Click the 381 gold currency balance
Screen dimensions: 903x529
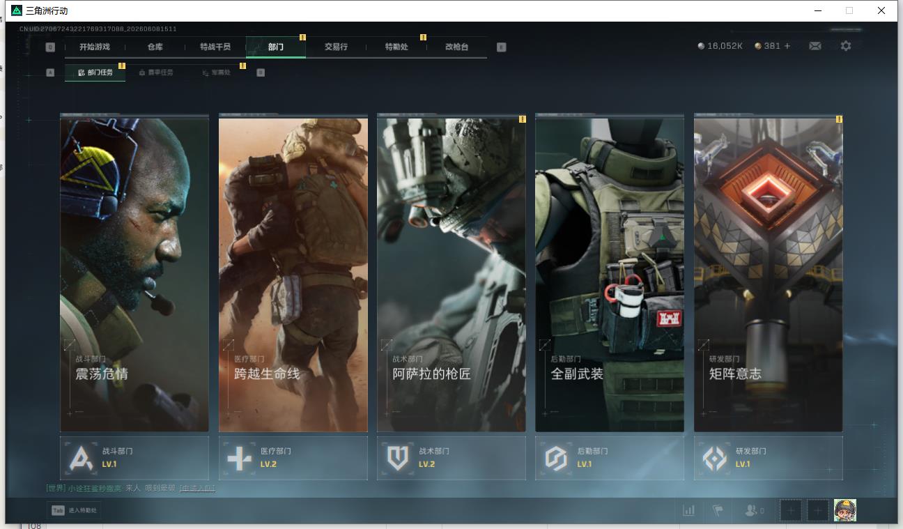(772, 46)
